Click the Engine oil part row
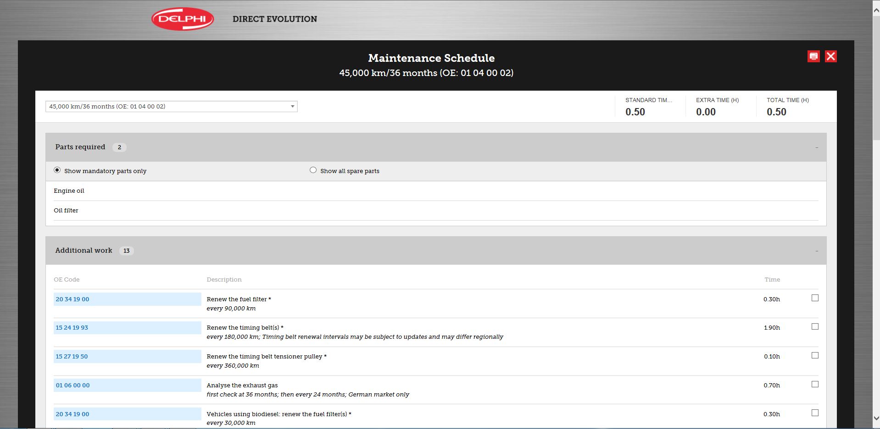The width and height of the screenshot is (880, 429). (x=69, y=191)
